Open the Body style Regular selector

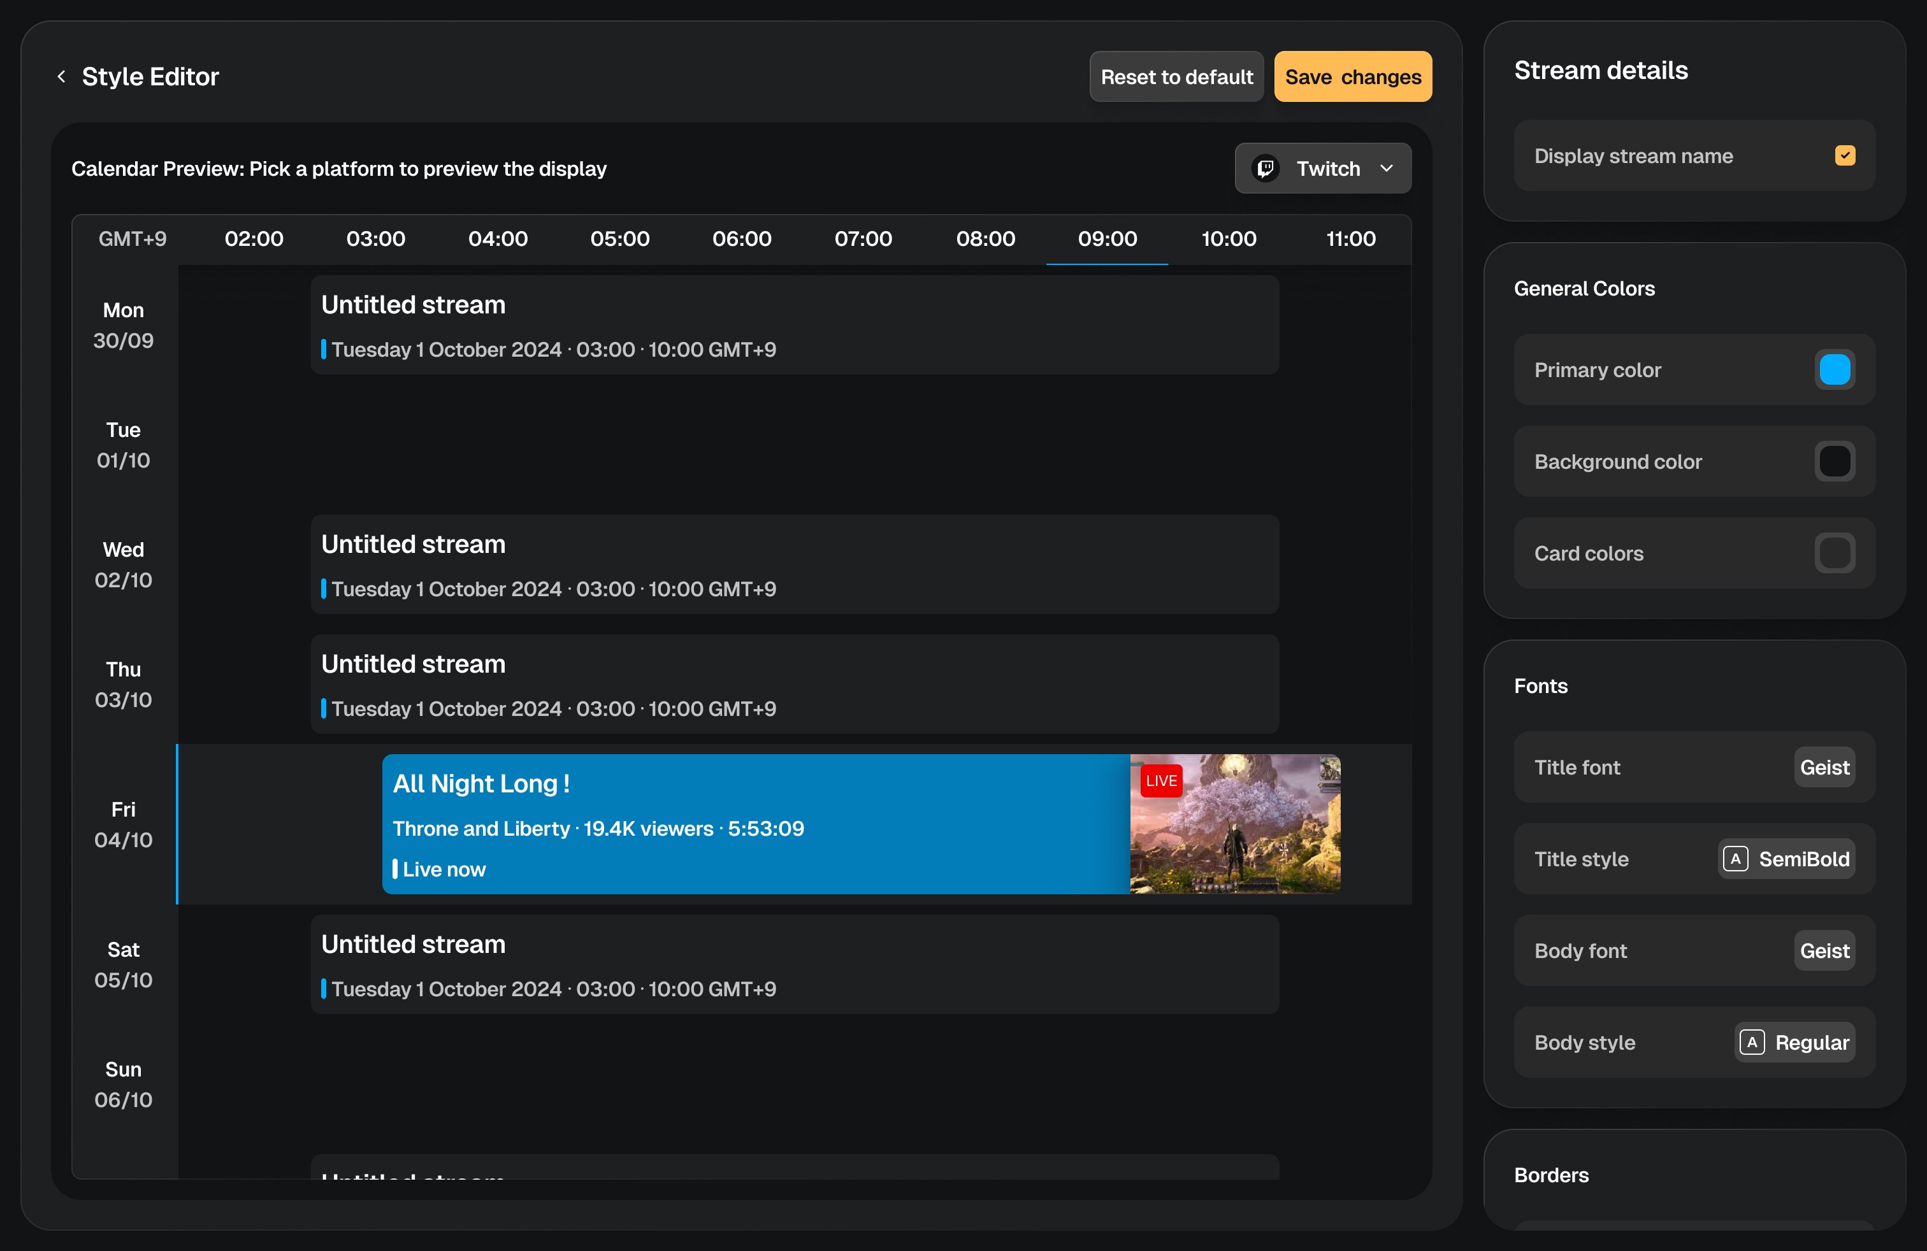tap(1794, 1042)
